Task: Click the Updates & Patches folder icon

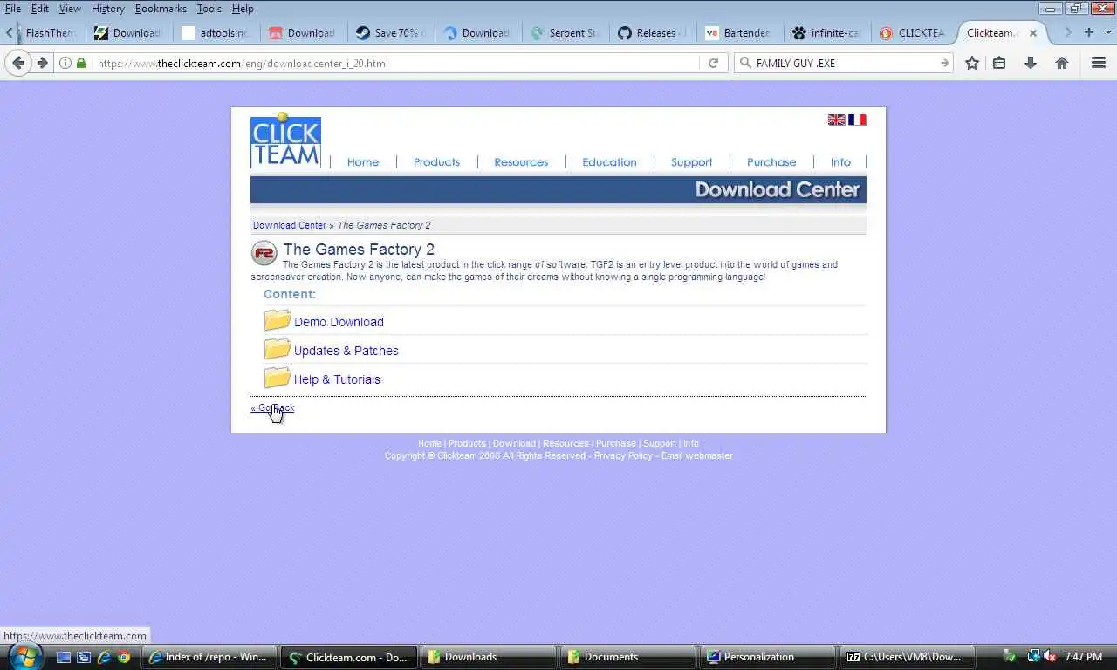Action: (277, 349)
